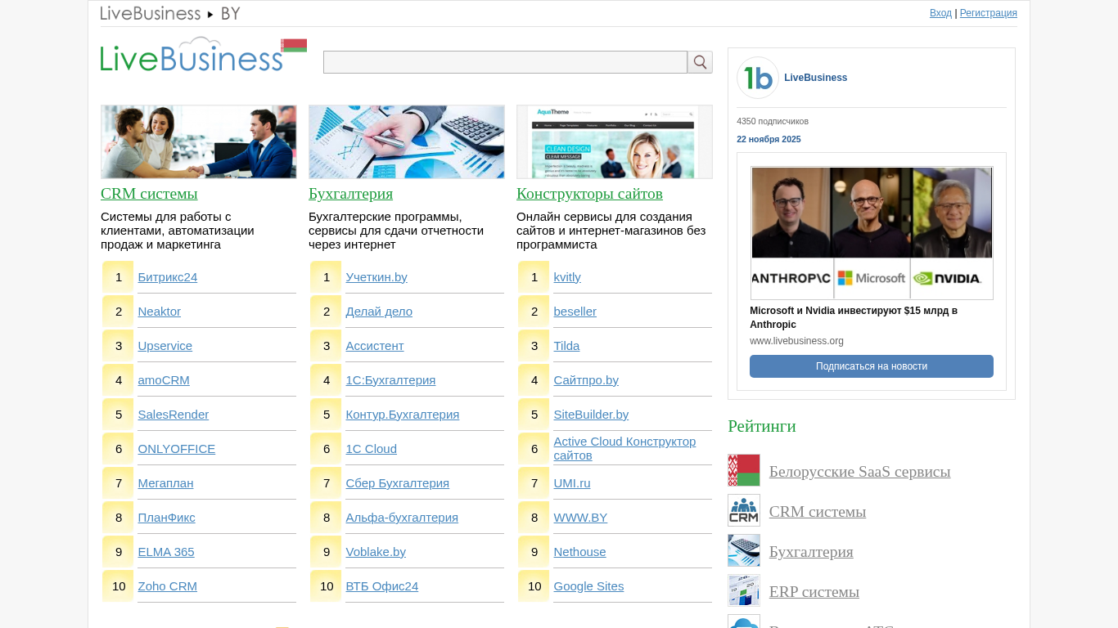Open the Мегаплан link

(x=166, y=483)
